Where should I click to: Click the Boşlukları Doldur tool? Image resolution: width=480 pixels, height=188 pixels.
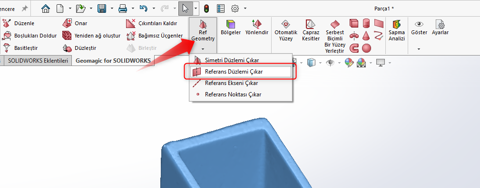(x=29, y=36)
